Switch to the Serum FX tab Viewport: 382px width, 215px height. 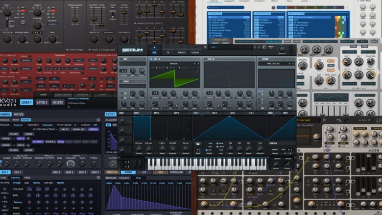(168, 50)
